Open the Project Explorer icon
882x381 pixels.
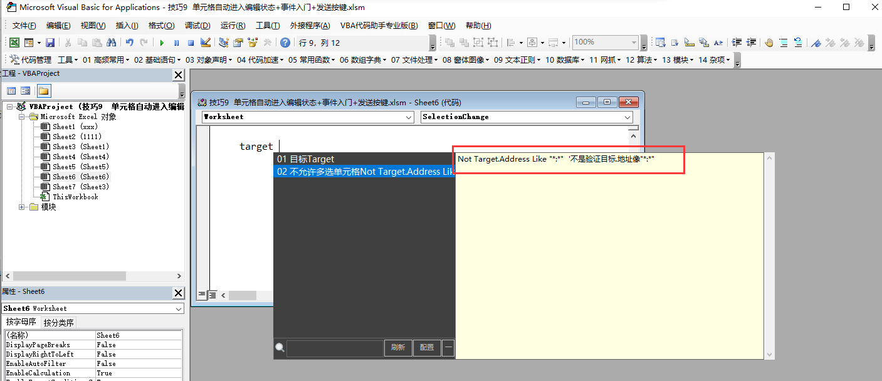click(223, 43)
